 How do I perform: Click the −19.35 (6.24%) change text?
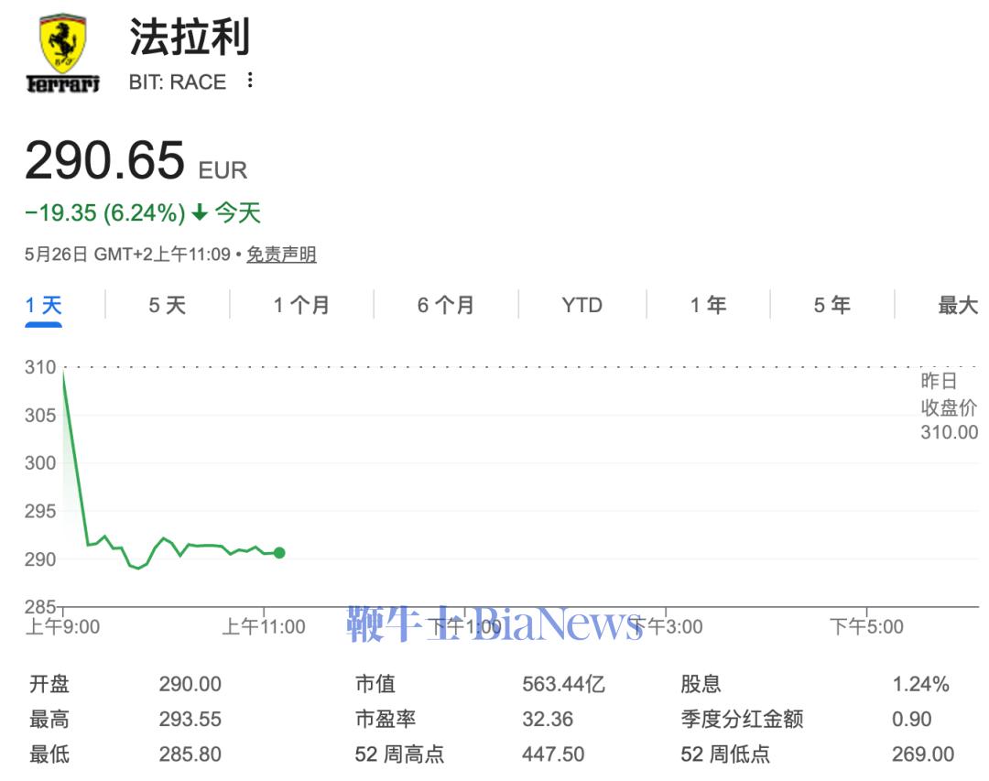coord(104,213)
